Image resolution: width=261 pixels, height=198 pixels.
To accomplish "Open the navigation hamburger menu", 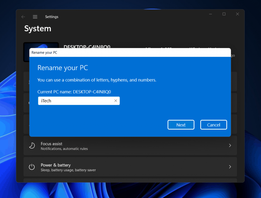I will [35, 17].
